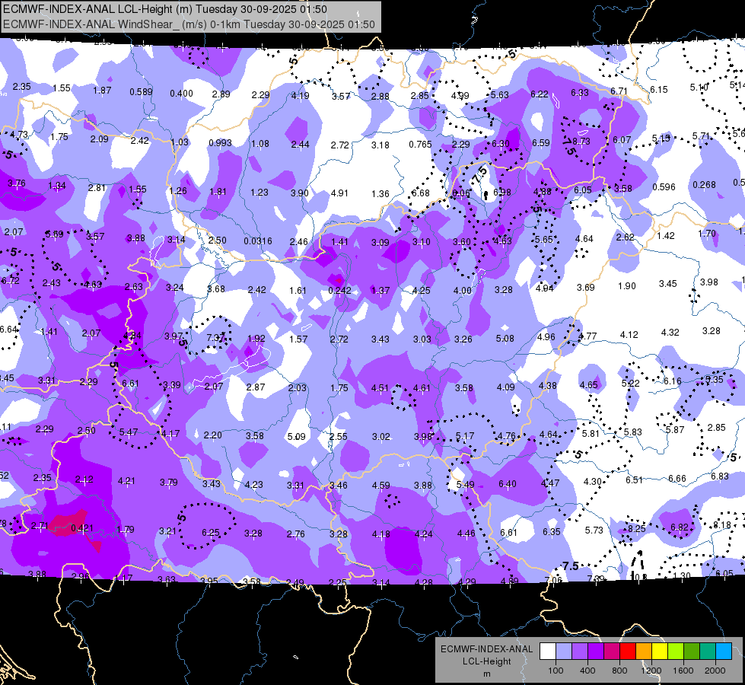Click the shear value '4.51'
This screenshot has height=685, width=745.
[380, 388]
